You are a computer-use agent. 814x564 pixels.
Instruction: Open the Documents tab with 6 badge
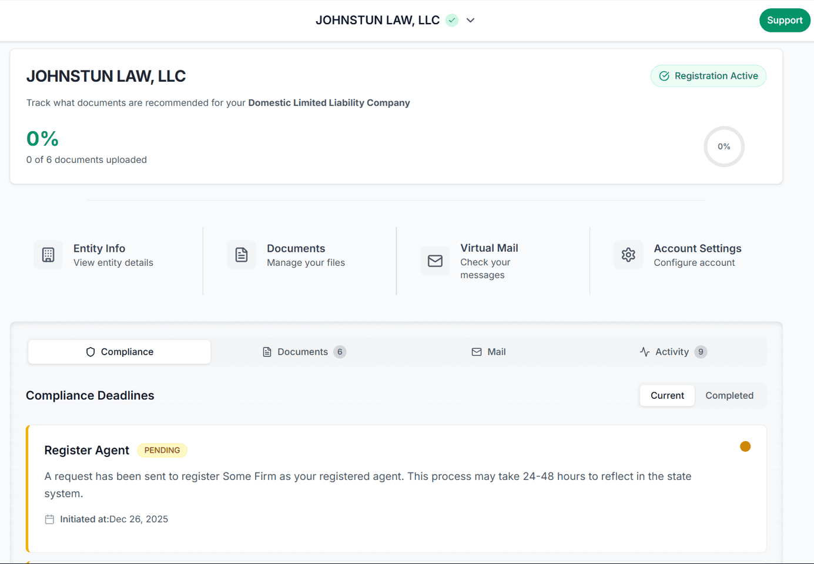tap(304, 352)
